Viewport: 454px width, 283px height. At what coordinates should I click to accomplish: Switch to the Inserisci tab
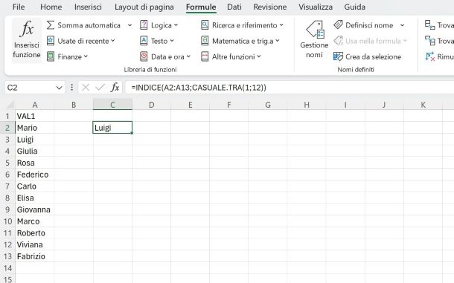[88, 7]
